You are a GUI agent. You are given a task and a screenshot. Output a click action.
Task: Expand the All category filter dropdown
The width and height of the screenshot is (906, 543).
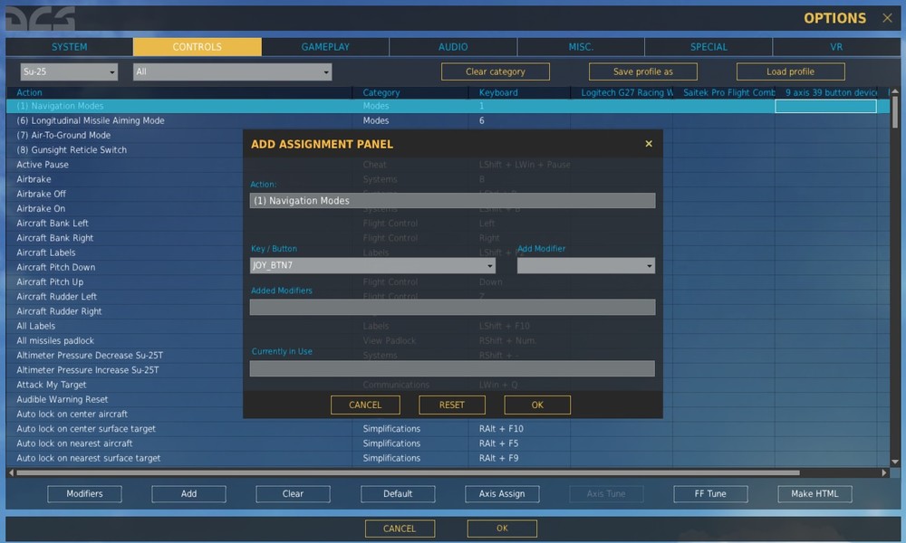coord(232,71)
